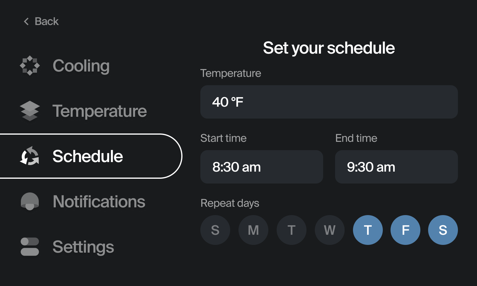Open the 40 °F temperature selector
Image resolution: width=477 pixels, height=286 pixels.
(x=329, y=102)
